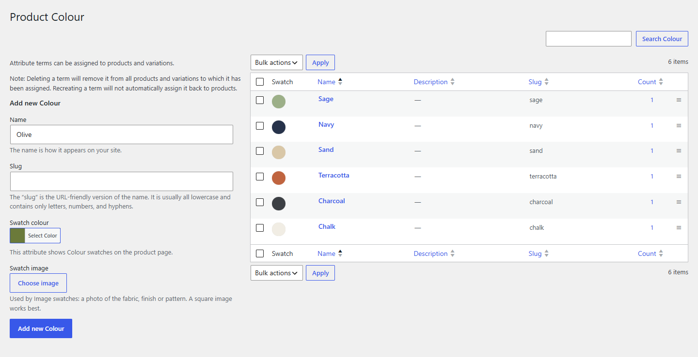Click the Count sort arrows in table footer
698x357 pixels.
[x=661, y=253]
